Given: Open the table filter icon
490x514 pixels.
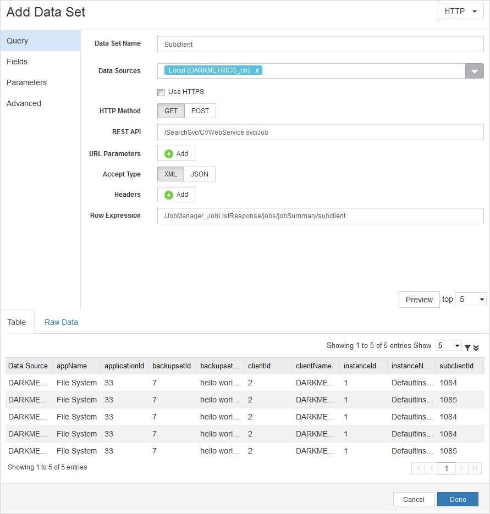Looking at the screenshot, I should [467, 346].
